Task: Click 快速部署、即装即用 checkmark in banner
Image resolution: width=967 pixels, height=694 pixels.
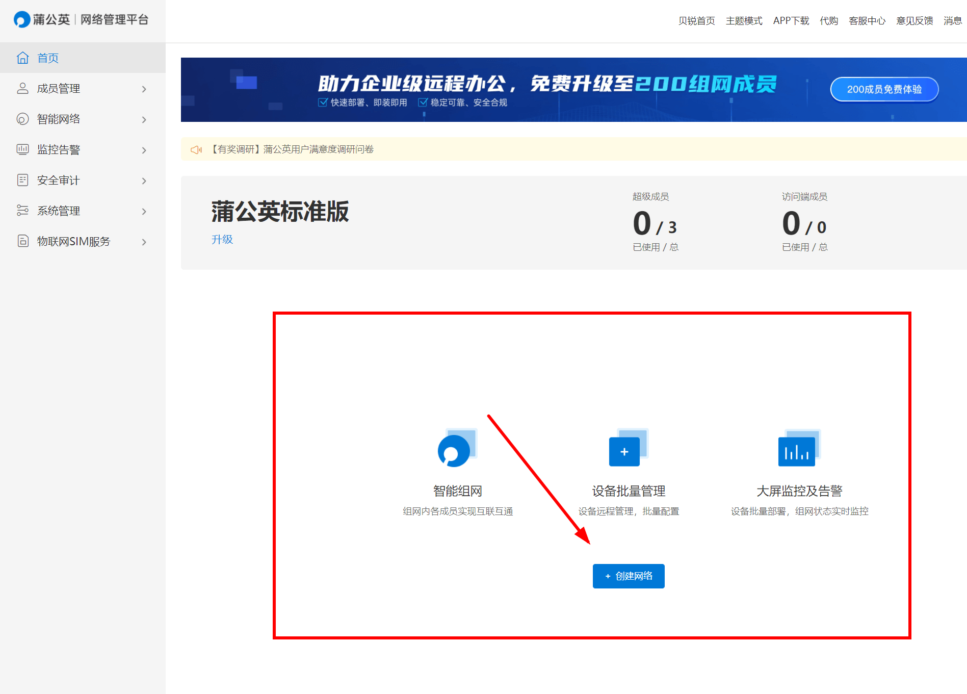Action: [x=323, y=102]
